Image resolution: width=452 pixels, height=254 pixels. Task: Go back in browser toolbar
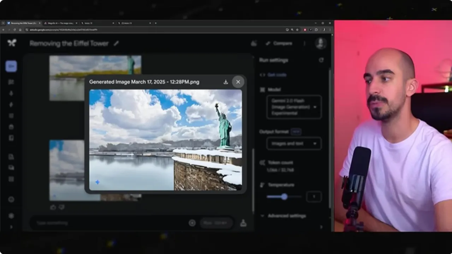pos(4,30)
